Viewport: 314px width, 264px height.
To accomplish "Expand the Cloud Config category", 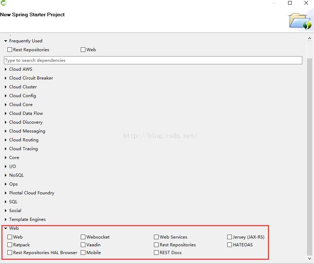I will point(6,96).
